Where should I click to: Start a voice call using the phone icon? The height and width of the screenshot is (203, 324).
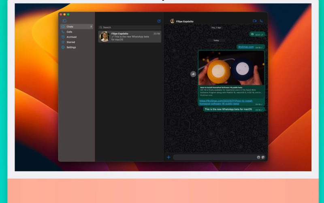[261, 21]
